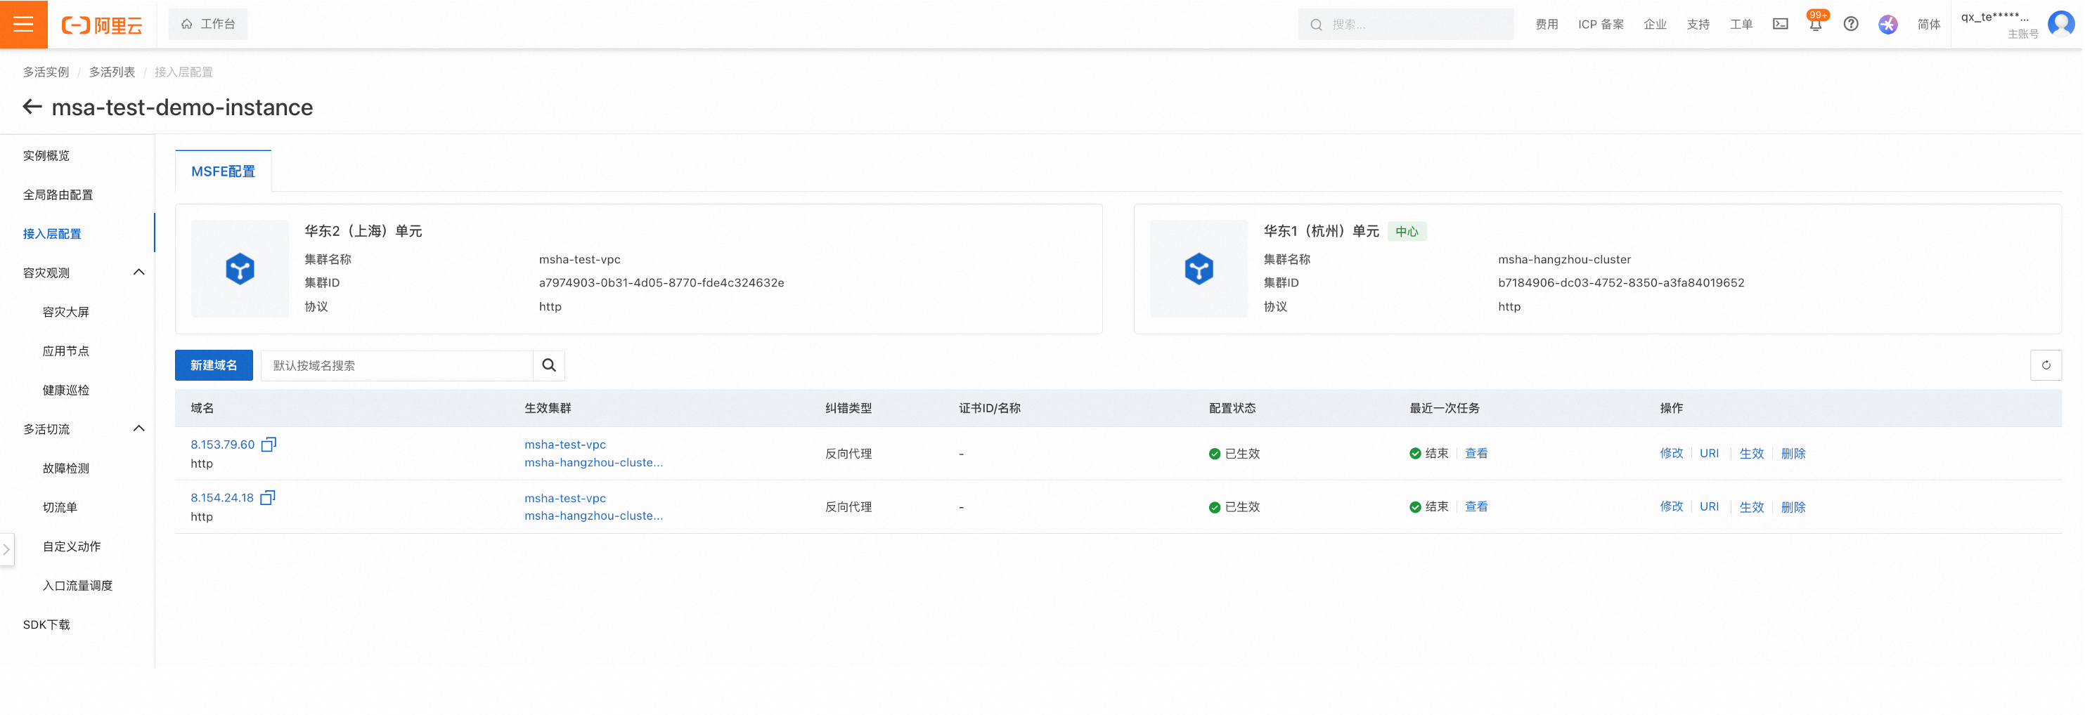Collapse the 多活切流 sidebar group
Image resolution: width=2085 pixels, height=715 pixels.
point(138,428)
